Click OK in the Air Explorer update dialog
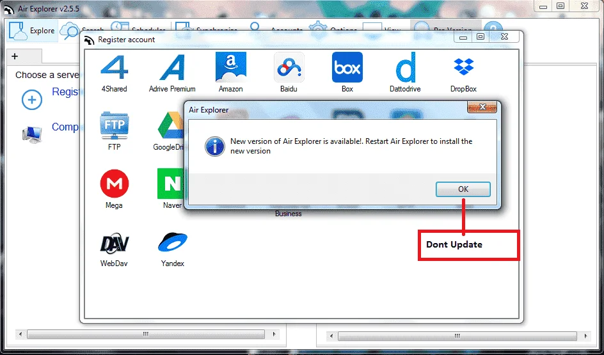Viewport: 604px width, 355px height. coord(463,189)
